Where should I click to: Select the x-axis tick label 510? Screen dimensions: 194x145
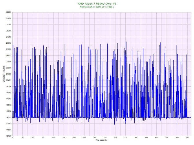click(x=187, y=137)
